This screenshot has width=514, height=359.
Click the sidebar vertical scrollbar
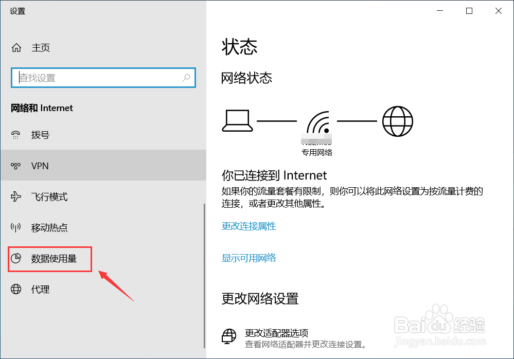tap(204, 276)
